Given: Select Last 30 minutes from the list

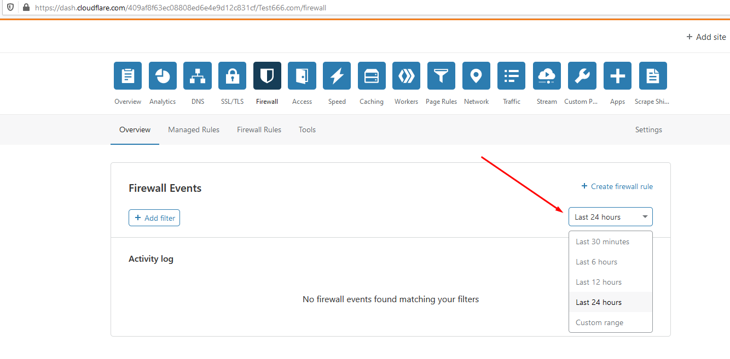Looking at the screenshot, I should tap(602, 242).
